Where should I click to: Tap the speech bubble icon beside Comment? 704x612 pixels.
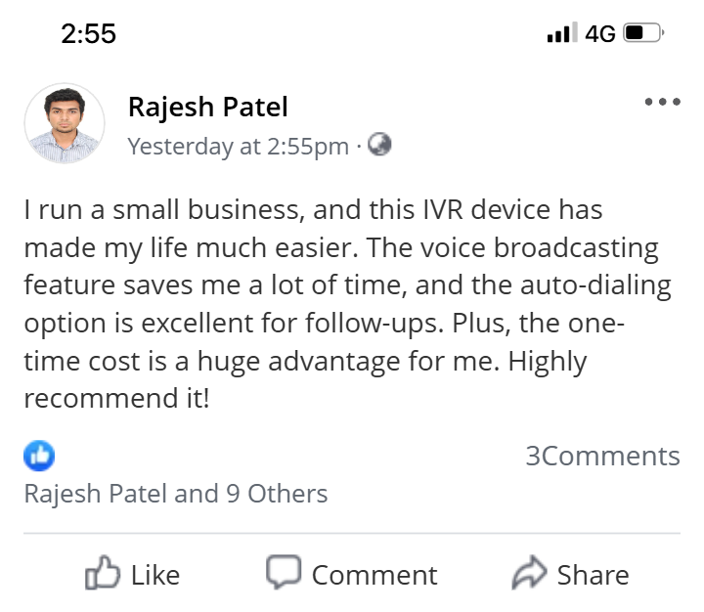284,571
